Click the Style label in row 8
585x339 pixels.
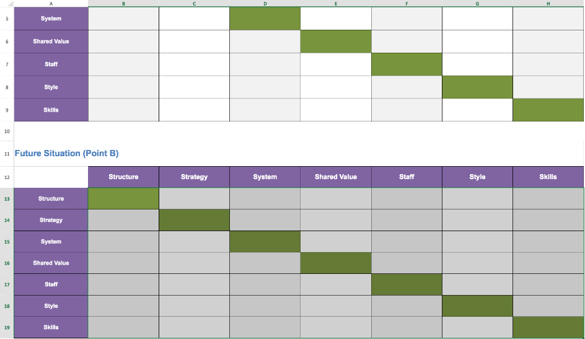(x=51, y=87)
